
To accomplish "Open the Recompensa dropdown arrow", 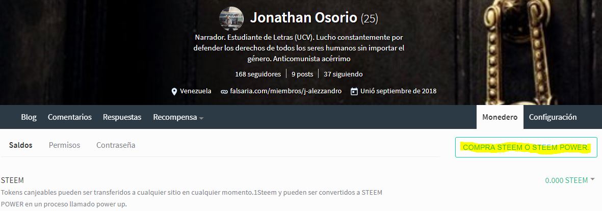I will click(x=201, y=118).
